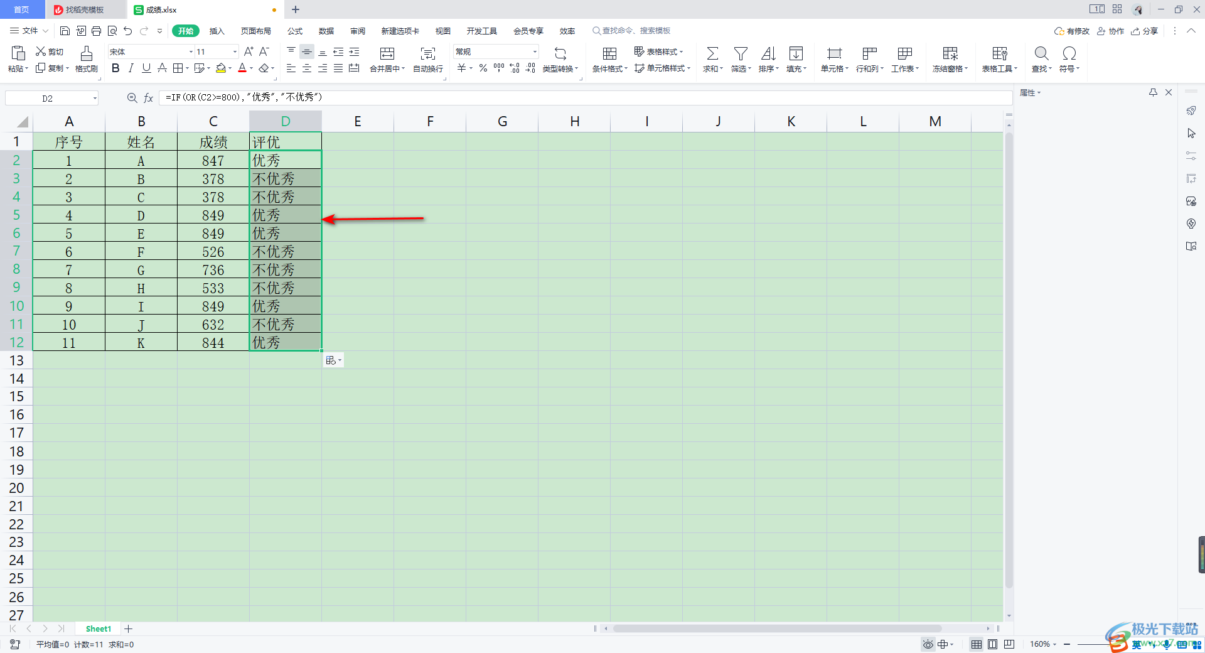
Task: Open Print Preview icon
Action: point(112,31)
